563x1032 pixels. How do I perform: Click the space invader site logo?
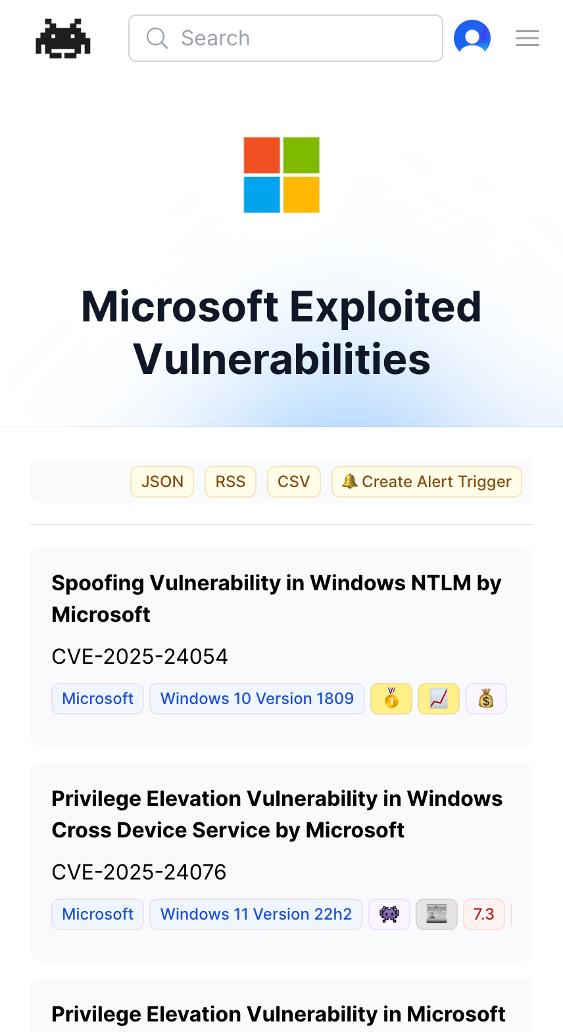click(63, 38)
